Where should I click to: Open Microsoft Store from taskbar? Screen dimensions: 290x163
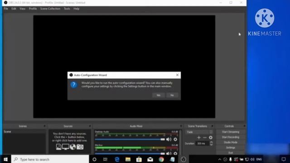pos(139,159)
